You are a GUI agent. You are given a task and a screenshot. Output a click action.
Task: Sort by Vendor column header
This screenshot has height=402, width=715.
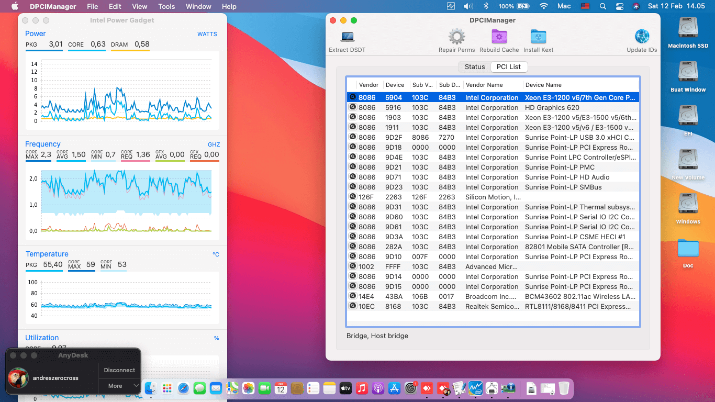pos(369,85)
